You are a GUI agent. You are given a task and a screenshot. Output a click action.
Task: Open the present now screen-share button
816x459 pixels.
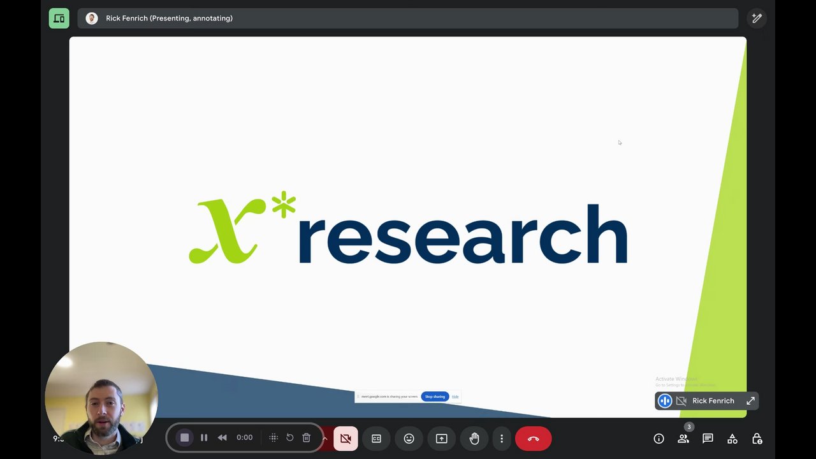(x=441, y=439)
